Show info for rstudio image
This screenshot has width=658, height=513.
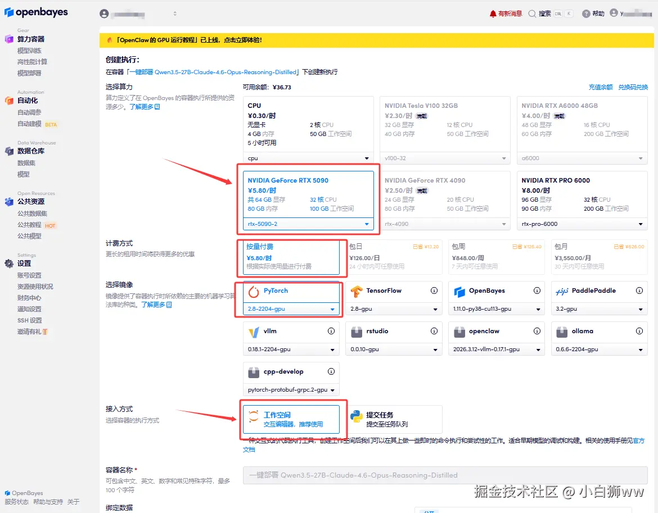coord(434,331)
